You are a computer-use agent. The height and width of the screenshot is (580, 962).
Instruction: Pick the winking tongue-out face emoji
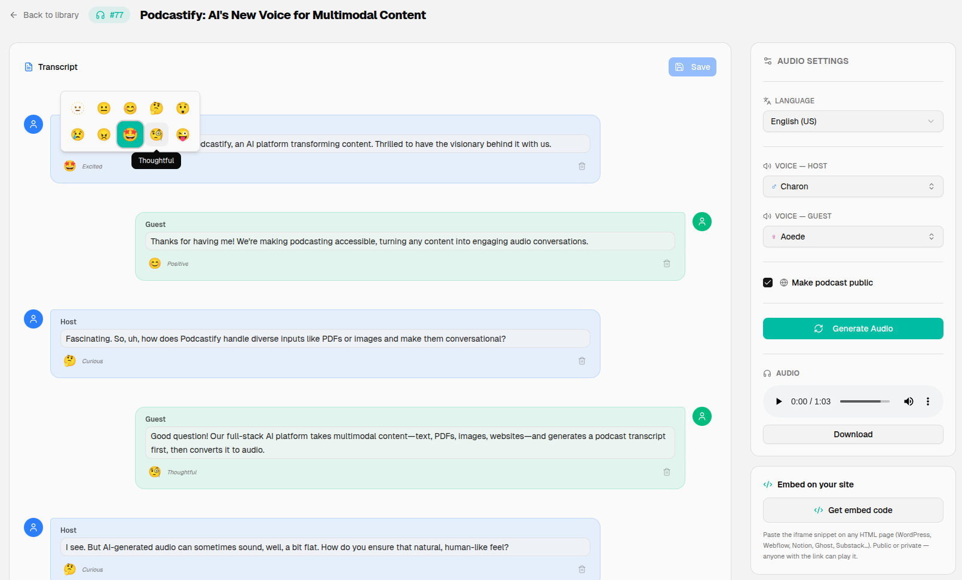click(183, 134)
